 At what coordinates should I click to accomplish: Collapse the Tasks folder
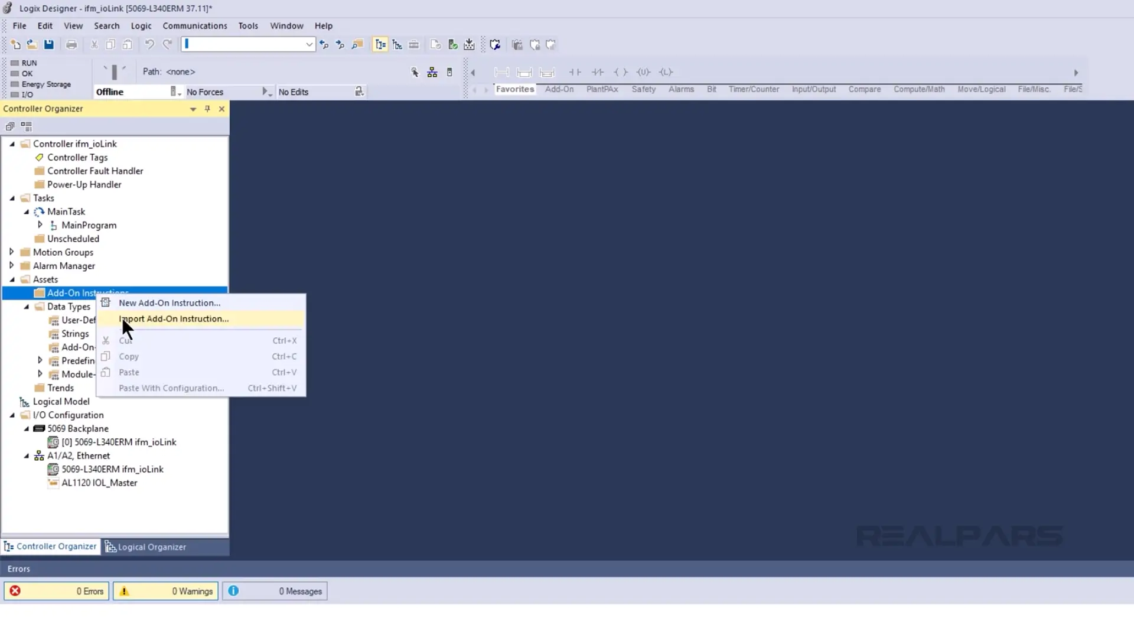(x=12, y=198)
